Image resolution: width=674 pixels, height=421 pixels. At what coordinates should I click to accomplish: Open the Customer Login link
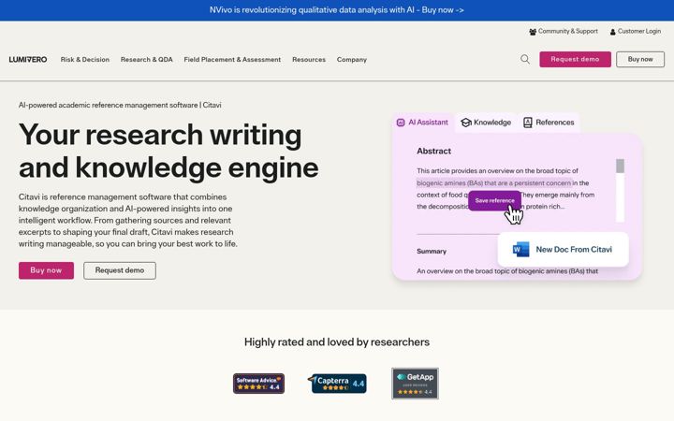(636, 32)
